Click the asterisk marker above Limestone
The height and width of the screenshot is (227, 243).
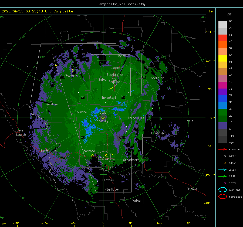(x=51, y=102)
